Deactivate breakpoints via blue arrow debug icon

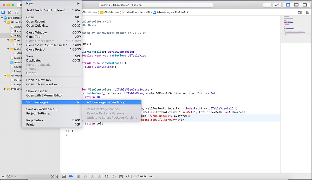(71, 176)
